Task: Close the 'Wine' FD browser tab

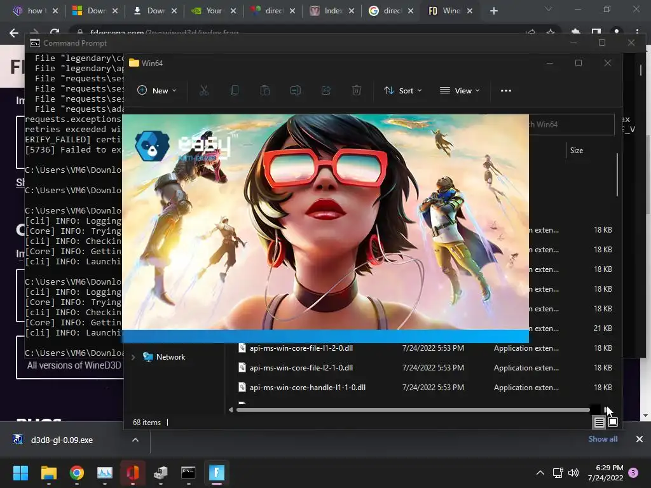Action: [x=470, y=11]
